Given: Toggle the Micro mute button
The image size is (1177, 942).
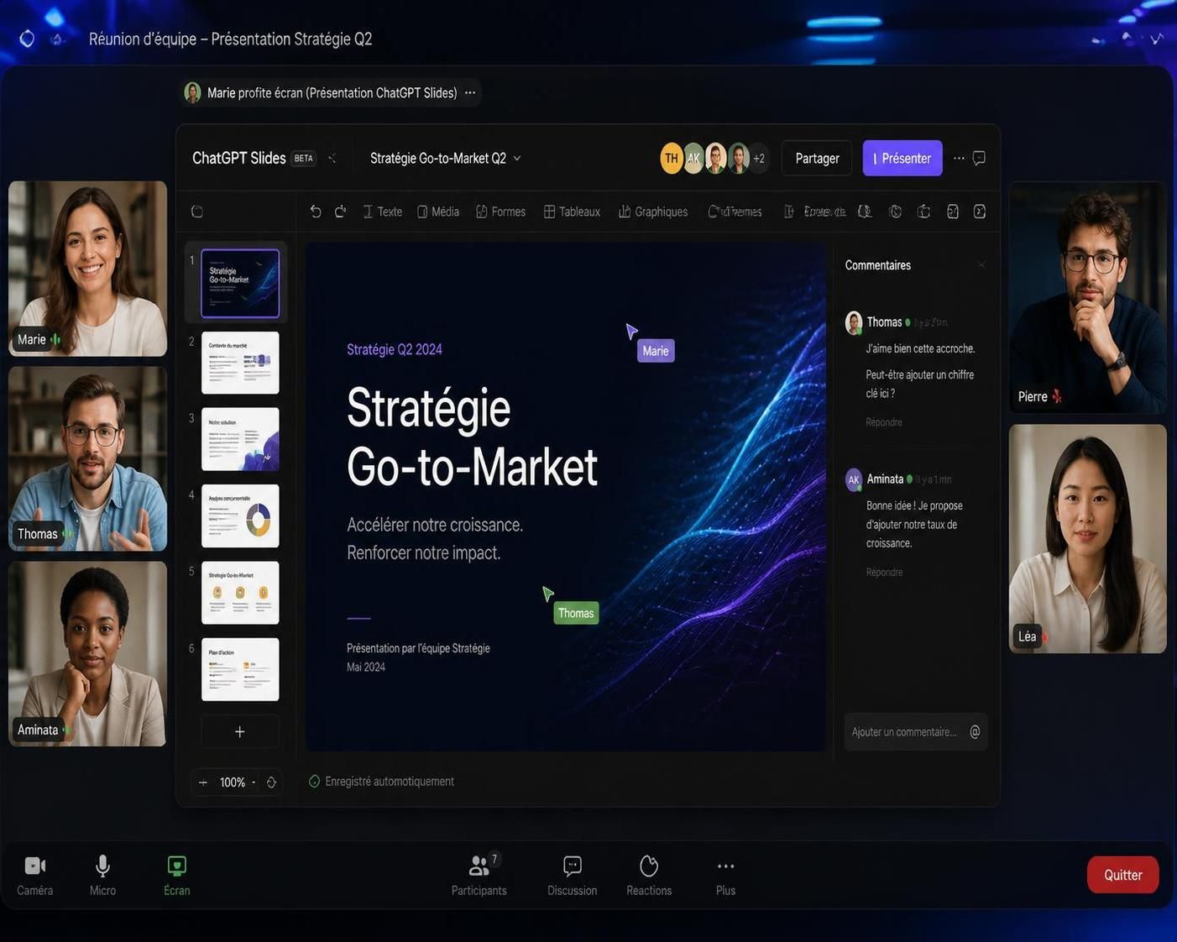Looking at the screenshot, I should [102, 875].
